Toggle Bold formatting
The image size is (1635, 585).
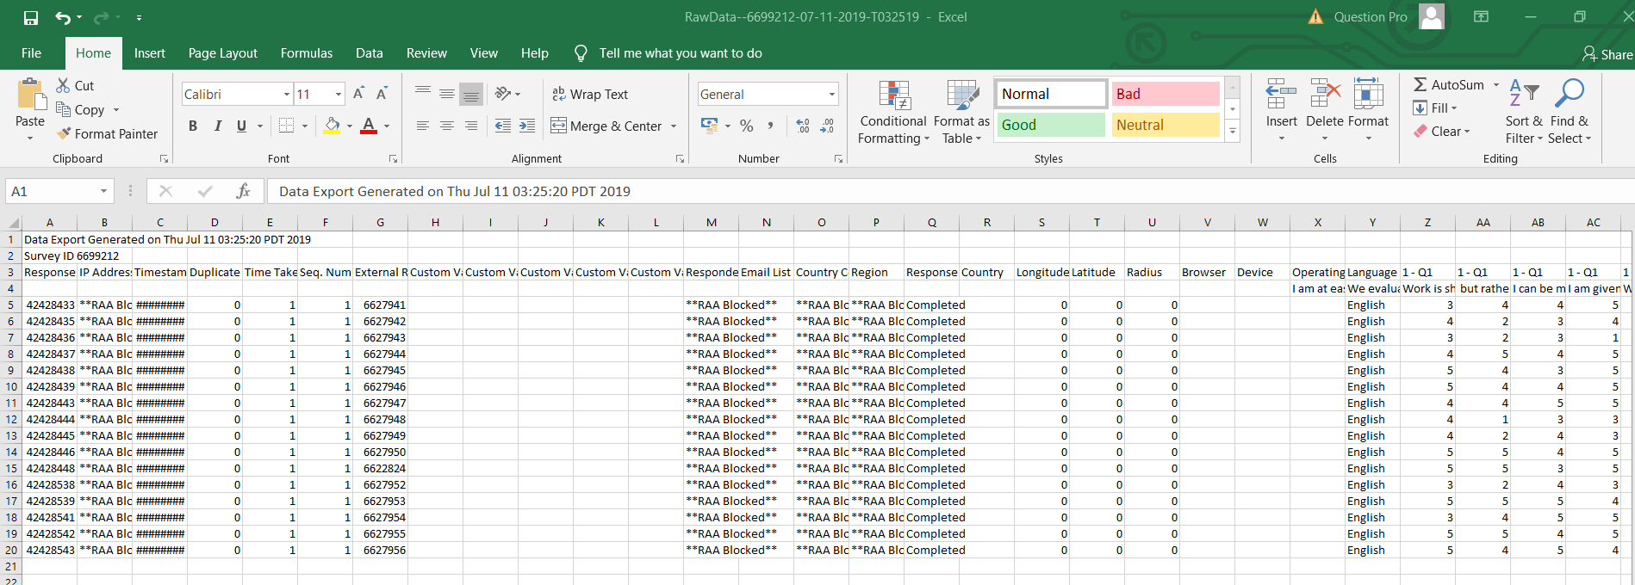pyautogui.click(x=193, y=126)
